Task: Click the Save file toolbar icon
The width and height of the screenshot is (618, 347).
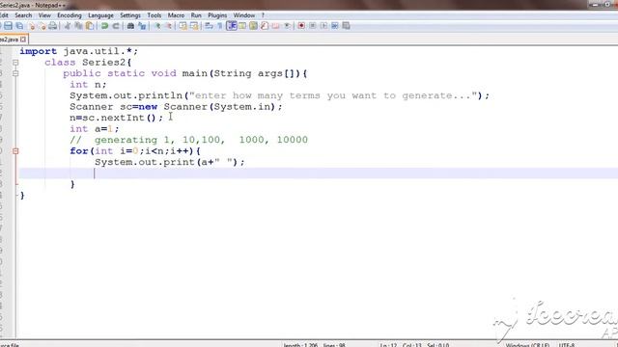Action: (9, 26)
